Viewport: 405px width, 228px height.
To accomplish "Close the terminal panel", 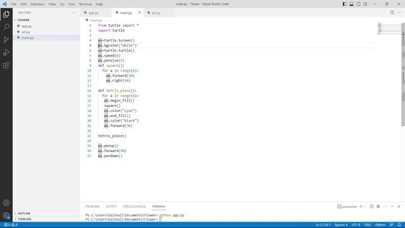I will [399, 206].
